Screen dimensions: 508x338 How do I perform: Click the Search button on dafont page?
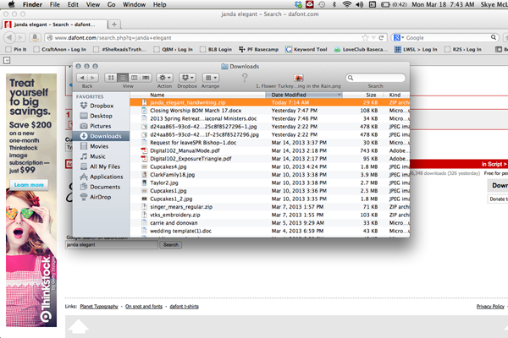(x=171, y=245)
